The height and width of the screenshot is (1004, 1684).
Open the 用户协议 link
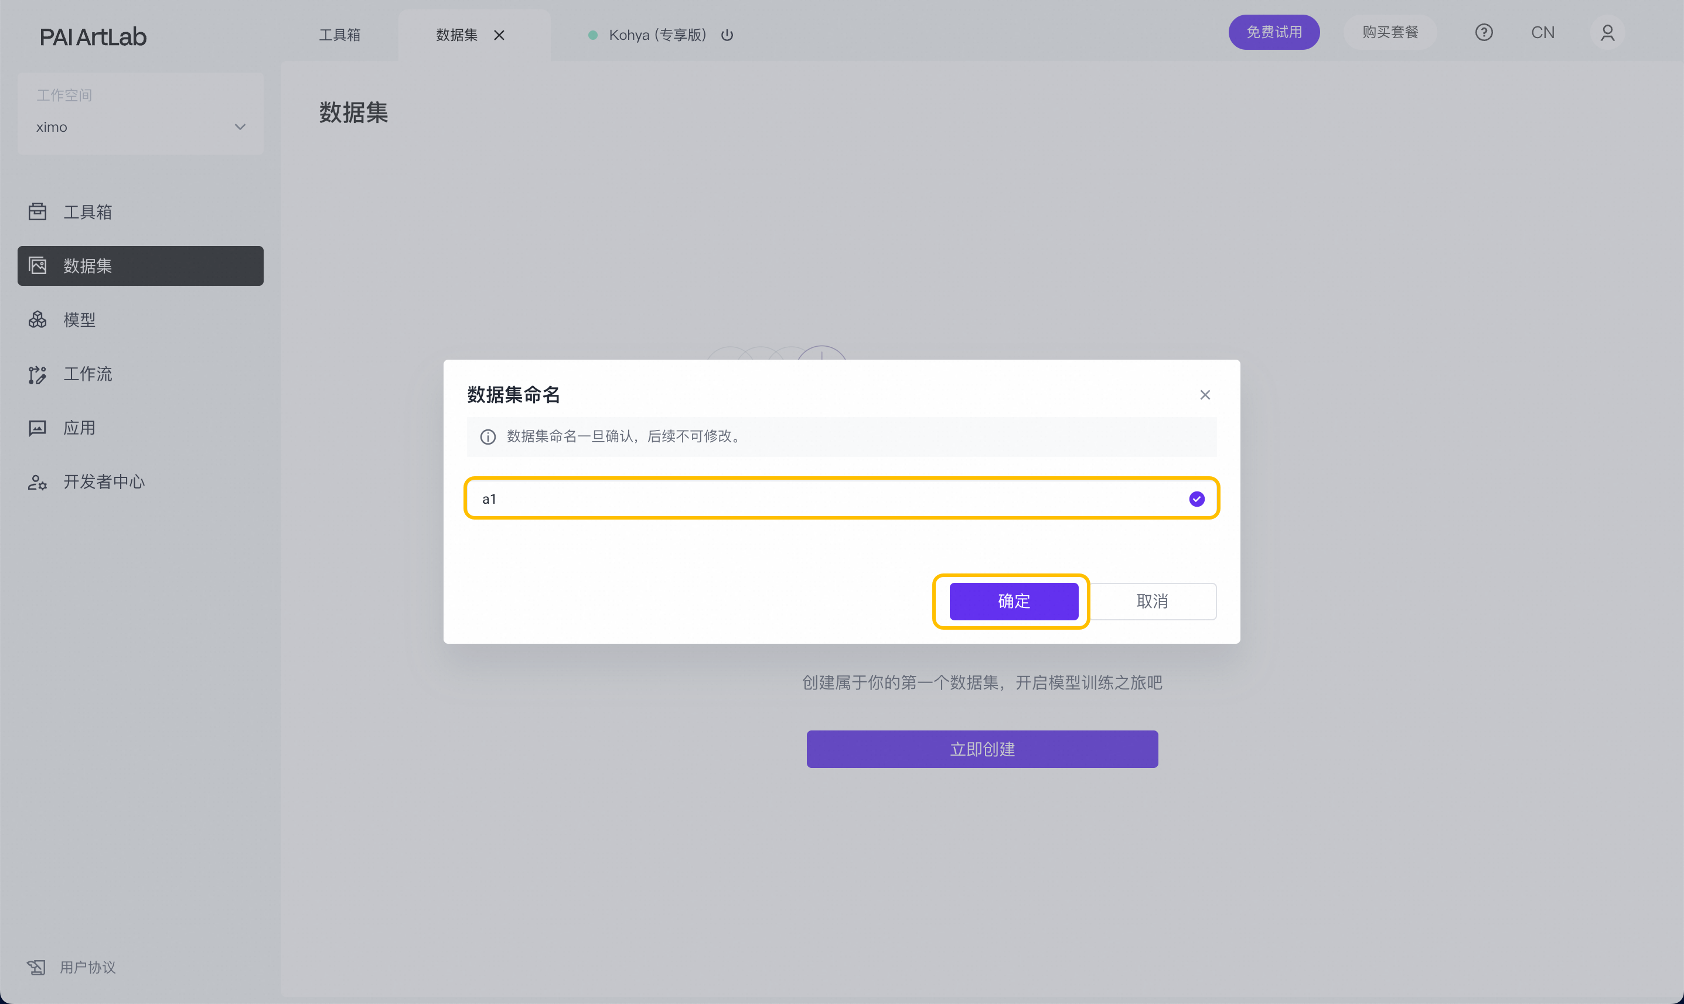[x=87, y=967]
